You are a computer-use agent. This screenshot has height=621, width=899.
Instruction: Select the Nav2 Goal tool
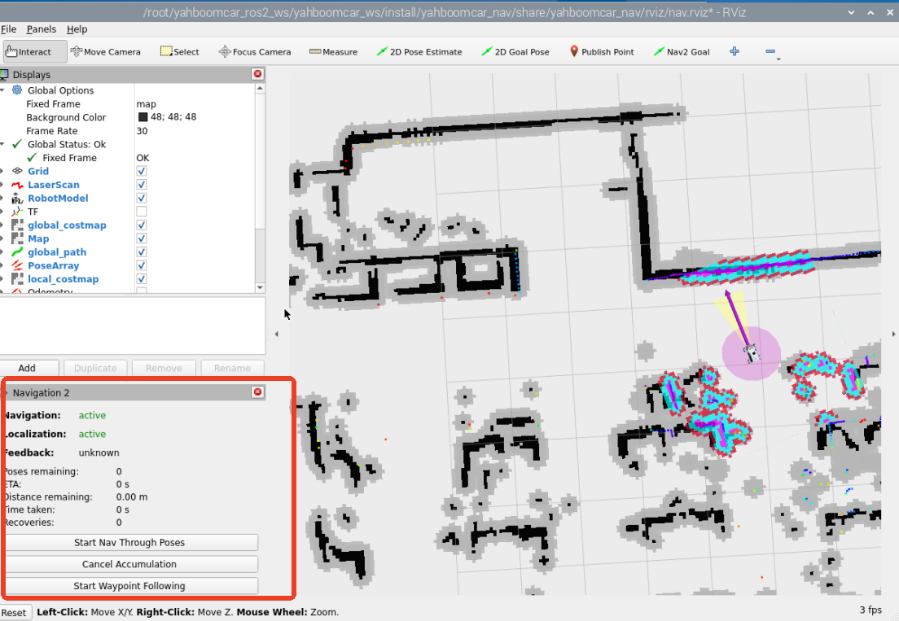click(681, 51)
